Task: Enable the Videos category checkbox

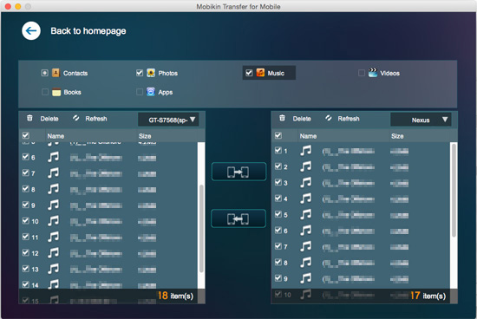Action: pyautogui.click(x=361, y=73)
